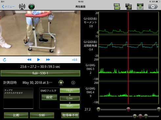Toggle the RMS EMG filter
This screenshot has height=120, width=161.
(70, 106)
